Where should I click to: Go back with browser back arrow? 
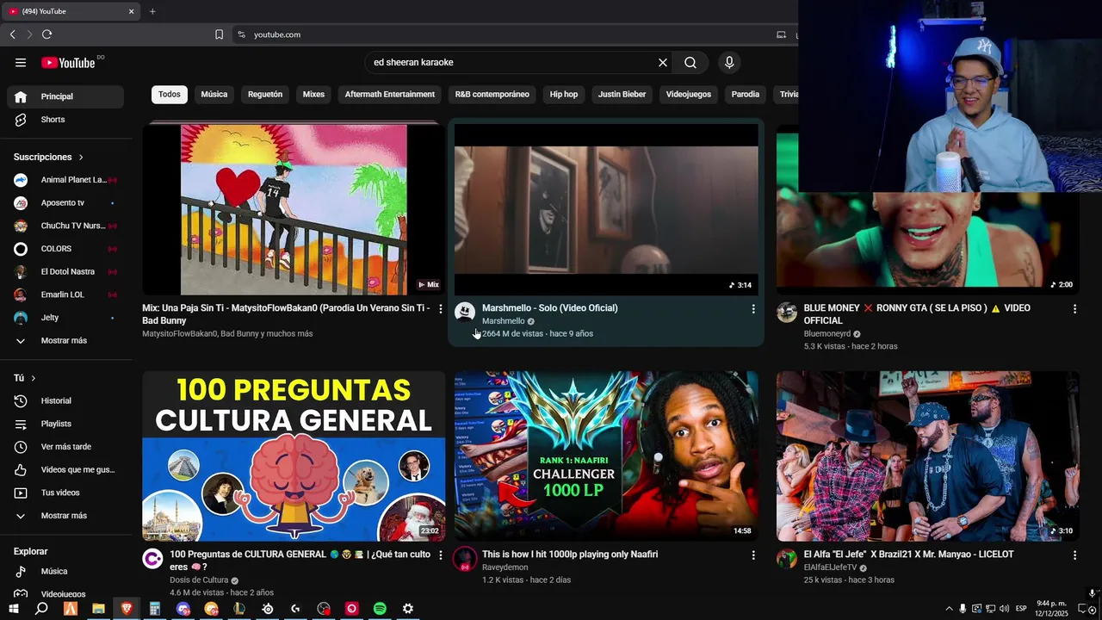tap(12, 34)
